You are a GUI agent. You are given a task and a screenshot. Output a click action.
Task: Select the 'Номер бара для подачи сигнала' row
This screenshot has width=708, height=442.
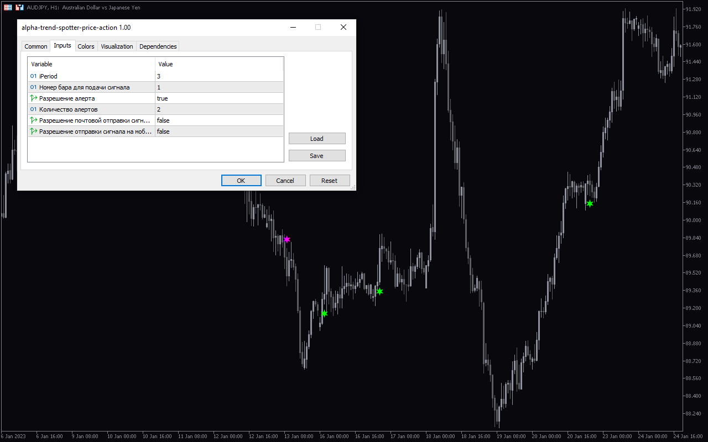[155, 87]
